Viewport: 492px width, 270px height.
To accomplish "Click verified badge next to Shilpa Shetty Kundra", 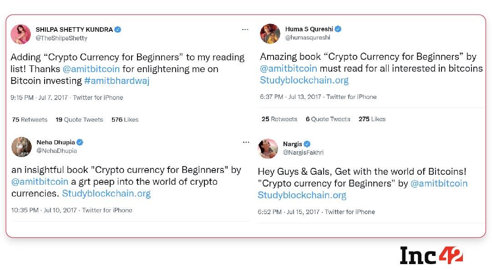I will (x=118, y=29).
